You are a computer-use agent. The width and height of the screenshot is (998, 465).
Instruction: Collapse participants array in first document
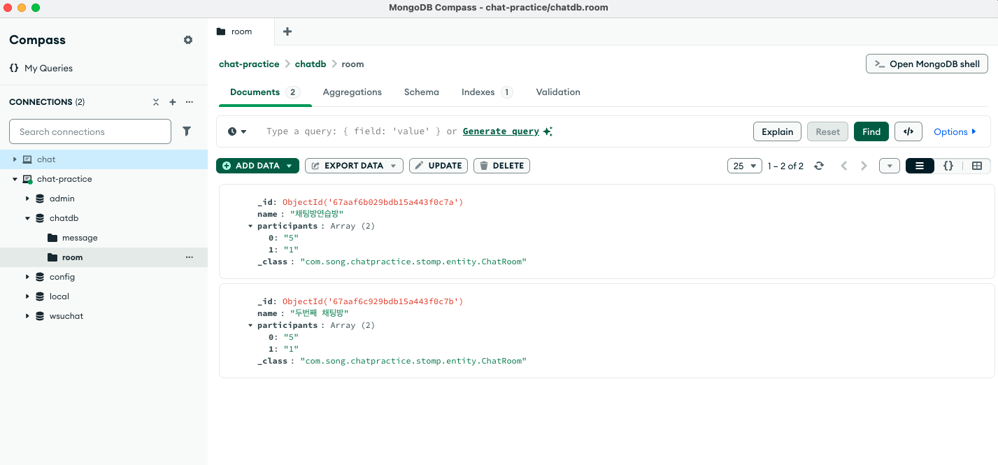[x=250, y=226]
